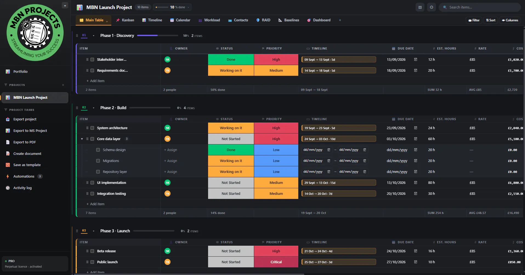
Task: Tick the System architecture checkbox
Action: 92,128
